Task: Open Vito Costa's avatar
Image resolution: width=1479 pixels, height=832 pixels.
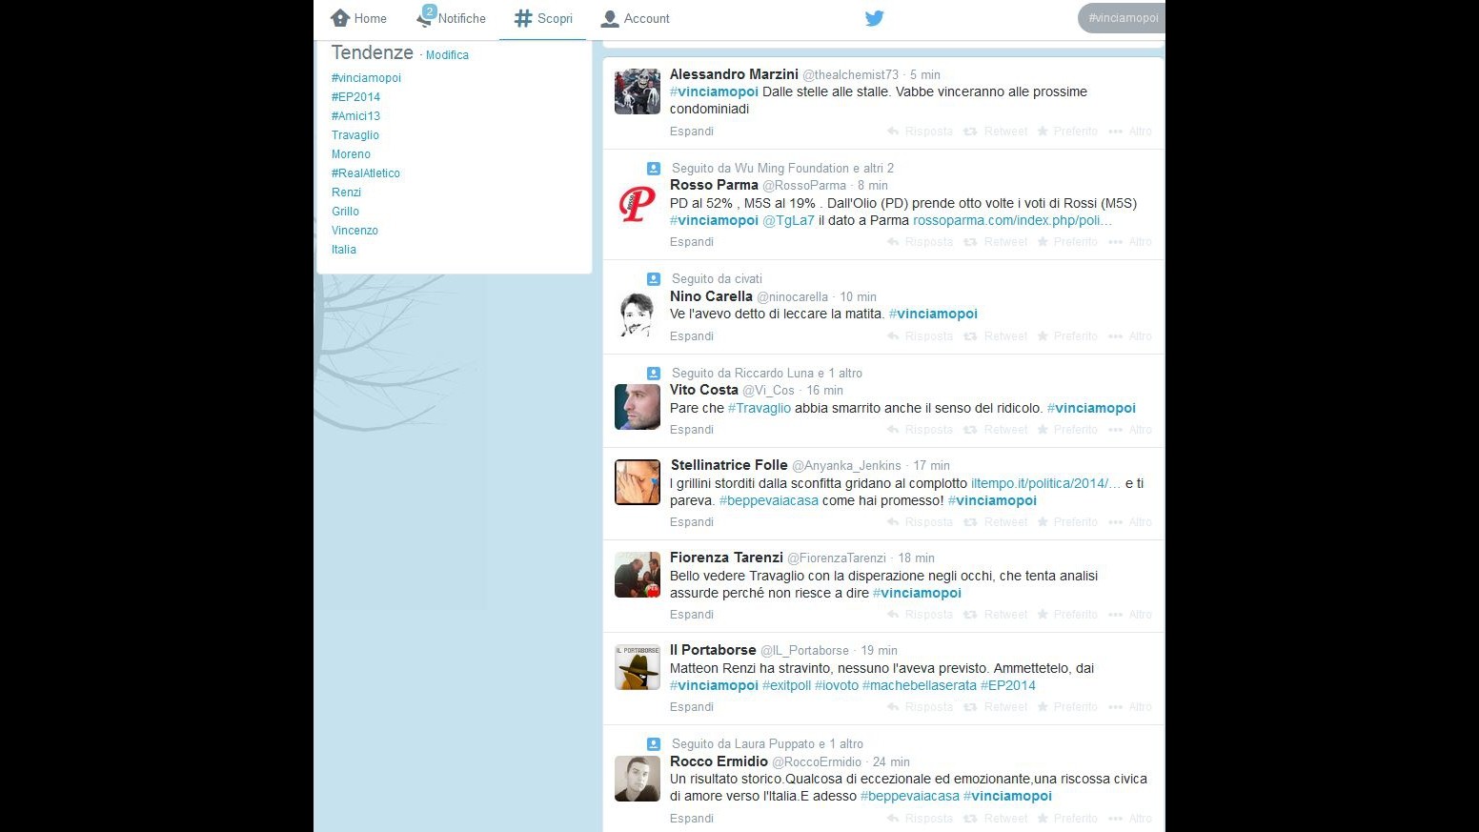Action: tap(638, 407)
